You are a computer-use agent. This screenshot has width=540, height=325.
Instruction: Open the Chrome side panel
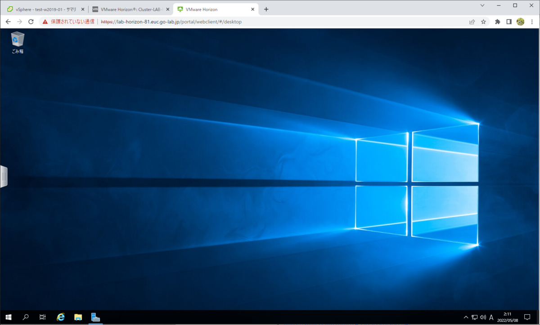click(x=509, y=22)
